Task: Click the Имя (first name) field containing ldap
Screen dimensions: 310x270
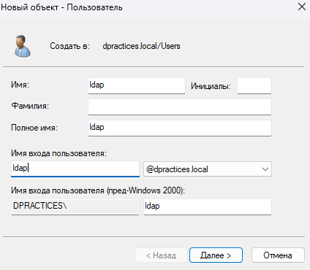Action: [x=137, y=85]
